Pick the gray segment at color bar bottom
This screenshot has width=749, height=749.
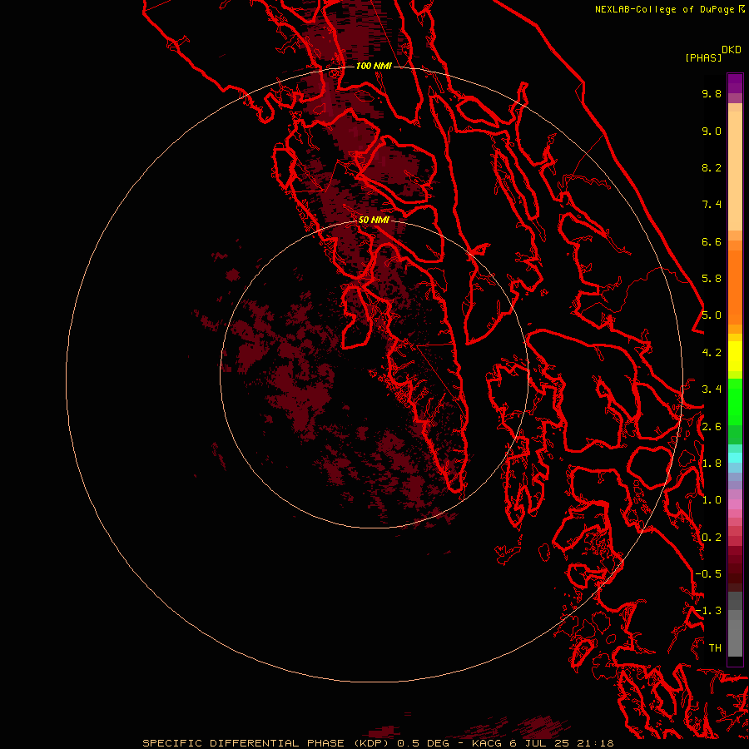click(x=735, y=637)
